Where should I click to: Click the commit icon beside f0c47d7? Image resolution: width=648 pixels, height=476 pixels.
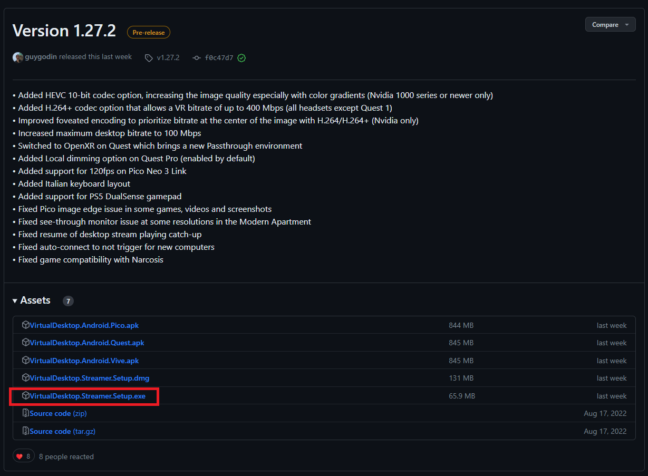(x=197, y=58)
